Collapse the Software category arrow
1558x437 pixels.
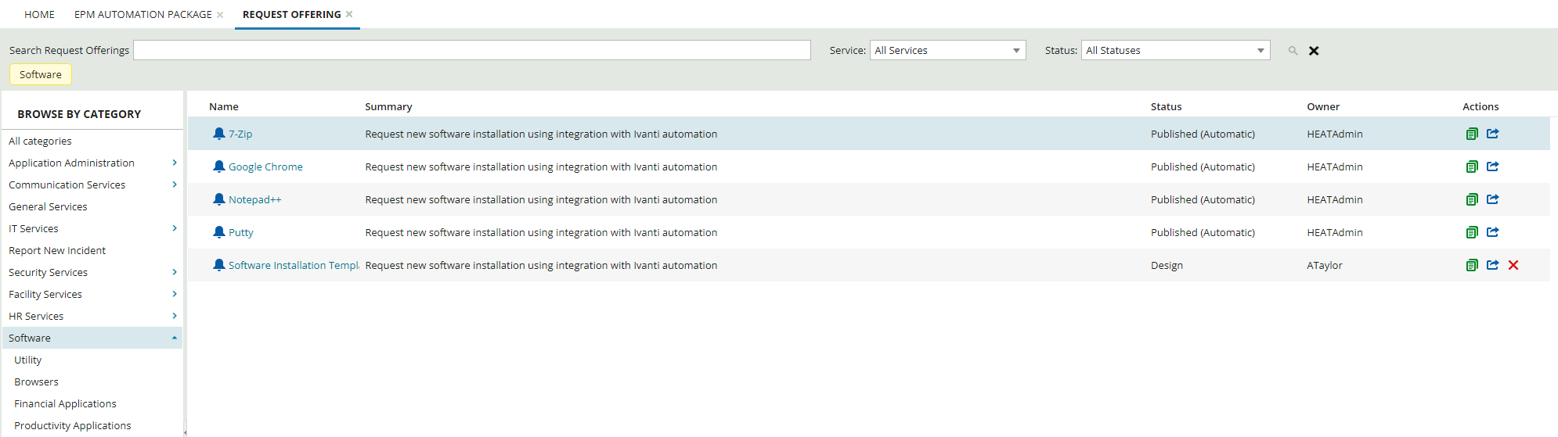click(x=175, y=338)
